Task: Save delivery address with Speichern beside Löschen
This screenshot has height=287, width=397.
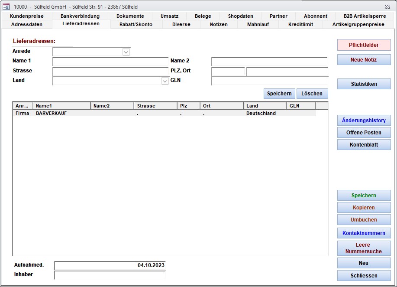Action: (x=279, y=94)
